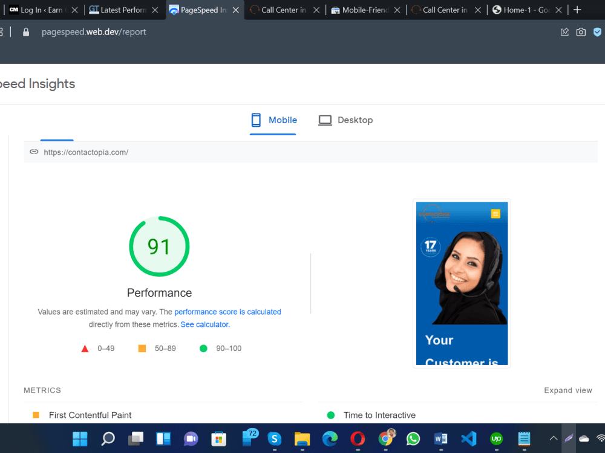The width and height of the screenshot is (605, 453).
Task: Open Visual Studio Code from taskbar
Action: (468, 439)
